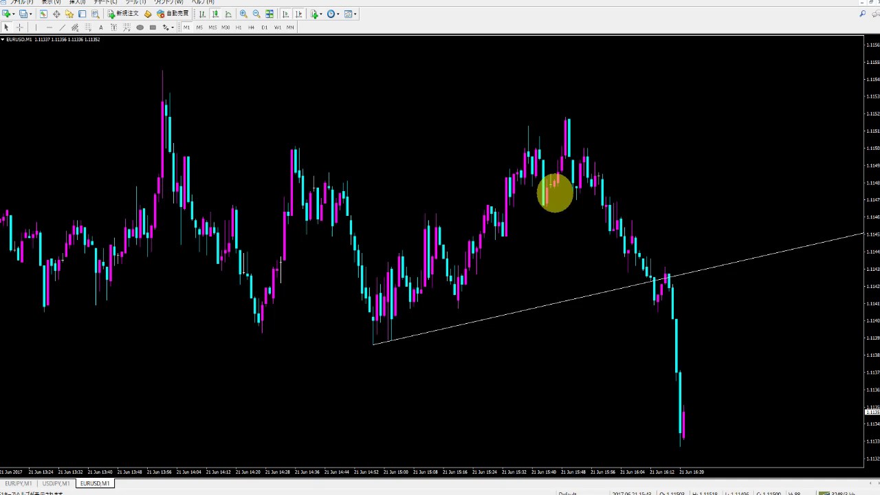Set timeframe to M5
The image size is (880, 495).
pos(199,27)
